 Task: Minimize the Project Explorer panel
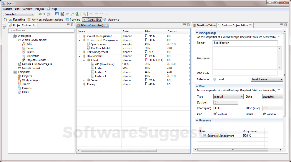(x=68, y=25)
